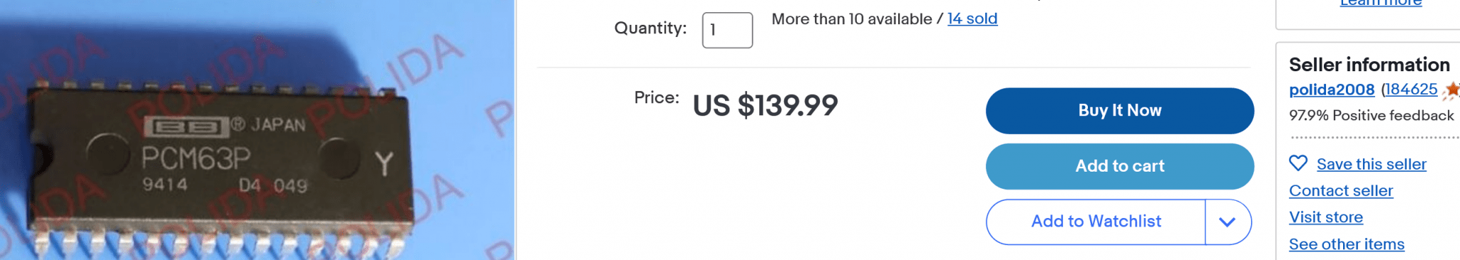Click the heart icon beside Save this seller
This screenshot has width=1460, height=260.
[1298, 163]
